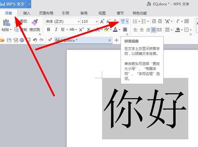This screenshot has height=147, width=198.
Task: Toggle Italic formatting
Action: click(56, 30)
